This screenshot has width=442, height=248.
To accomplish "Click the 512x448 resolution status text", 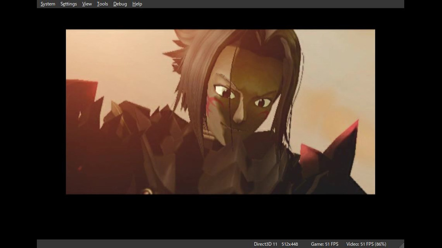I will 290,244.
